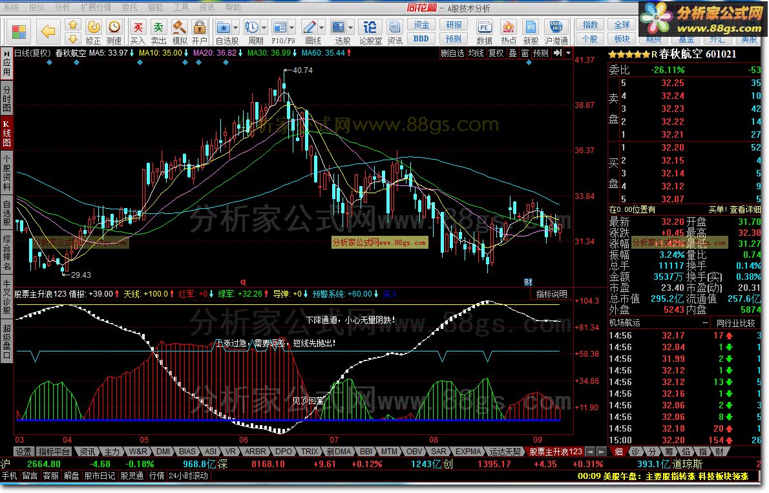Click the 财 marker on chart timeline
This screenshot has height=493, width=769.
(528, 282)
